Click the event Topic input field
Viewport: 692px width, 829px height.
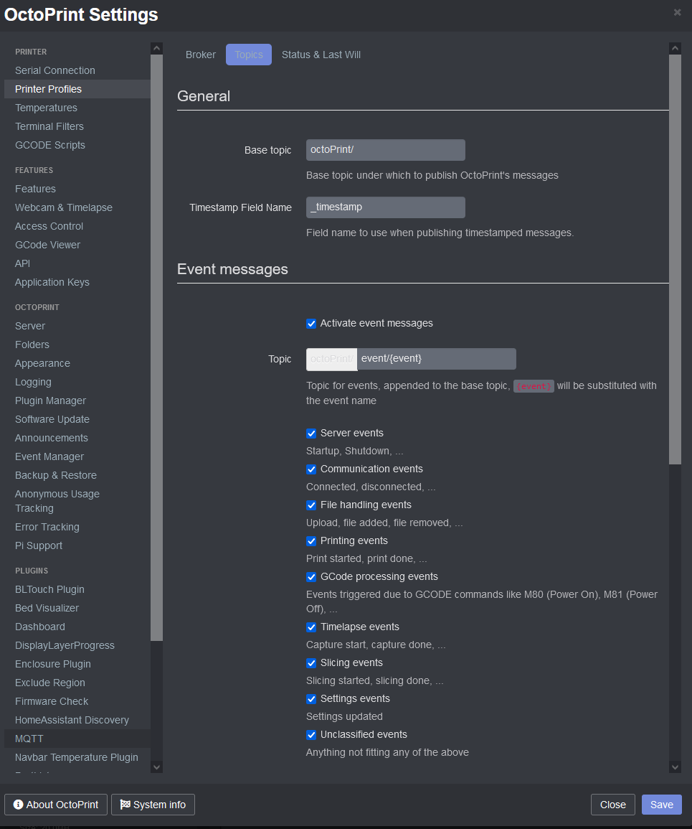pos(436,359)
